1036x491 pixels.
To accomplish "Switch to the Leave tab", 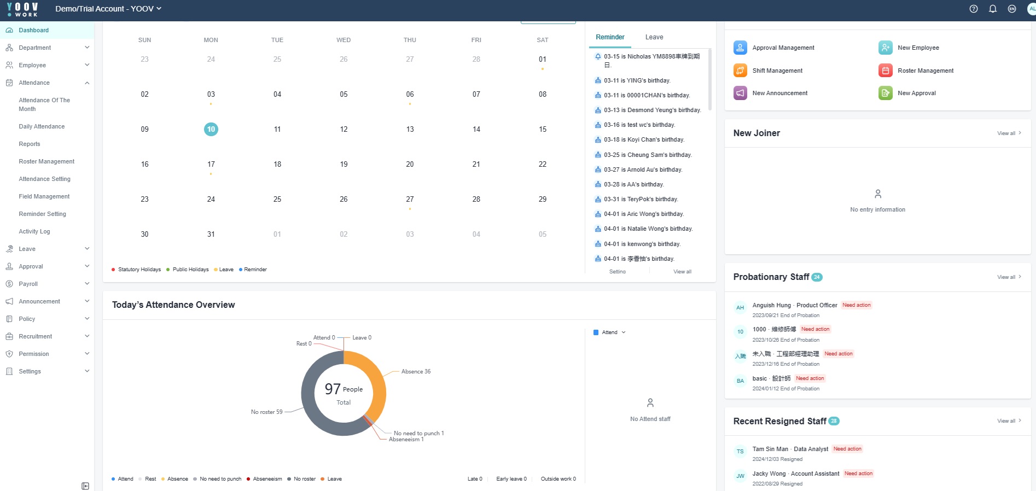I will (x=654, y=37).
